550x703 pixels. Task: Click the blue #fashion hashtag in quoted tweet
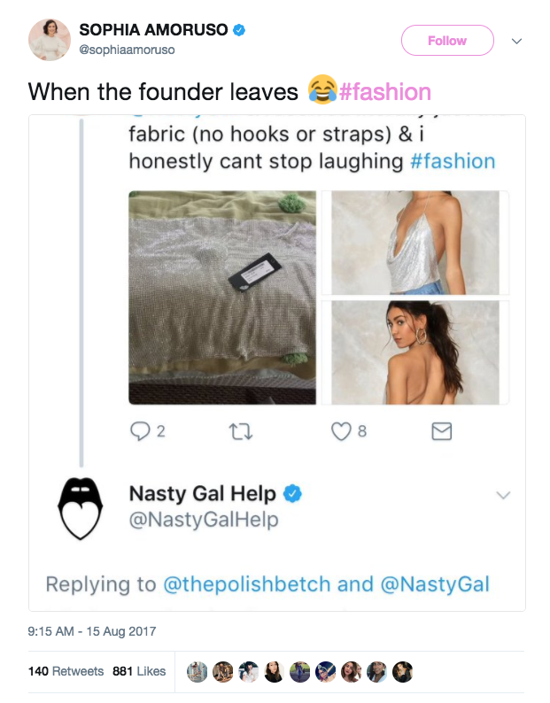pyautogui.click(x=453, y=161)
